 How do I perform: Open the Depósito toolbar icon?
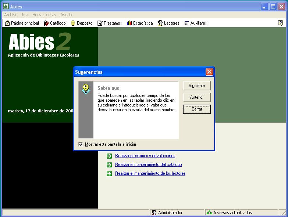pyautogui.click(x=73, y=23)
